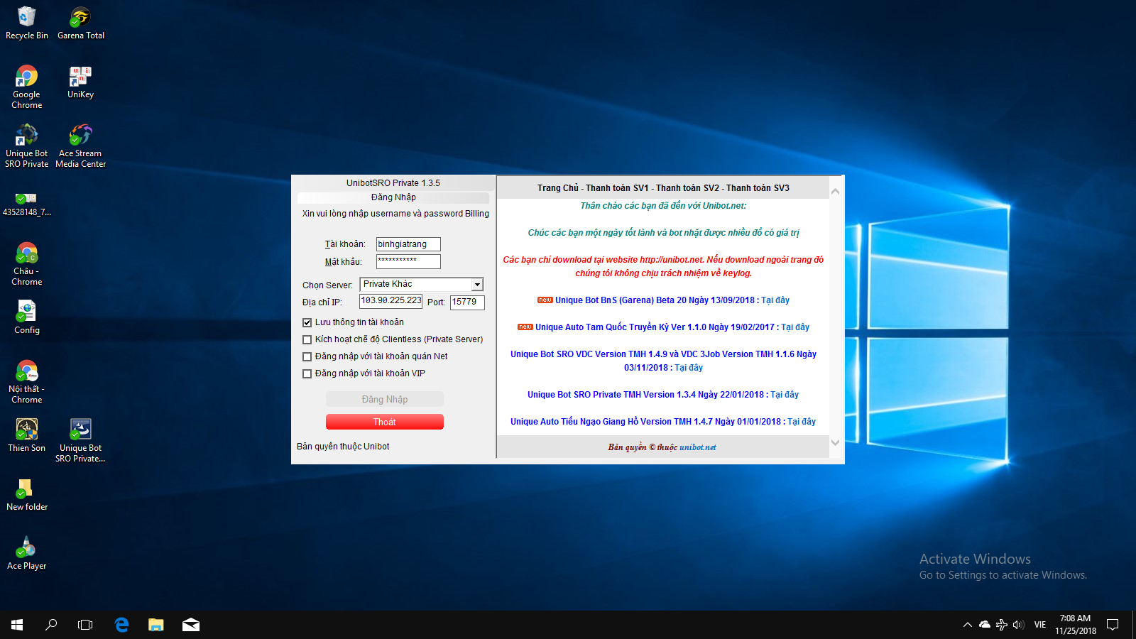
Task: Click Tại đây for SRO Private 1.3.4
Action: [x=785, y=395]
